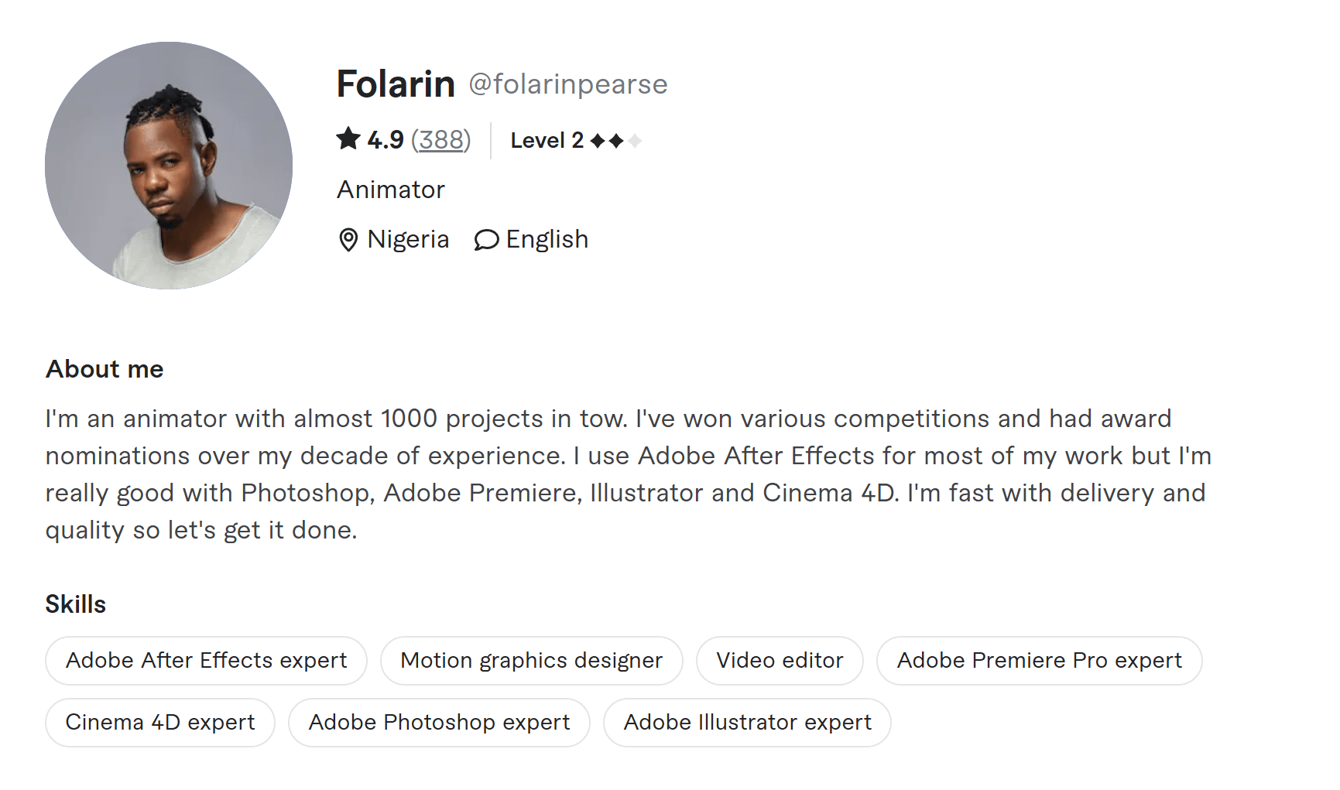This screenshot has height=790, width=1340.
Task: Click the filled diamond icons on Level 2 badge
Action: 608,141
